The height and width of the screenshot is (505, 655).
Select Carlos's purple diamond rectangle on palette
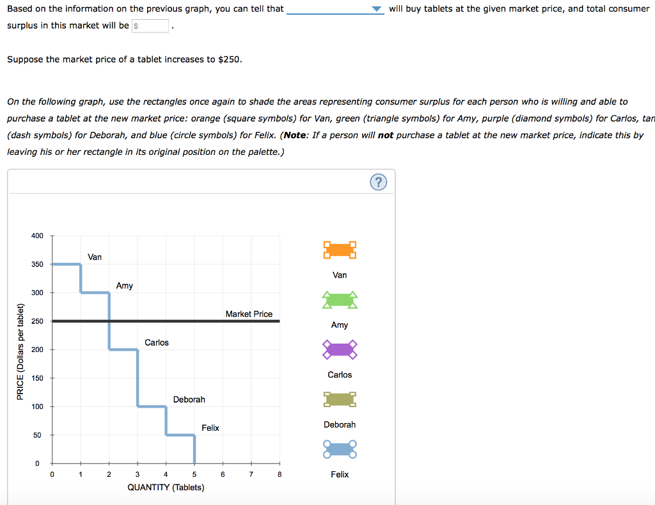pos(340,349)
